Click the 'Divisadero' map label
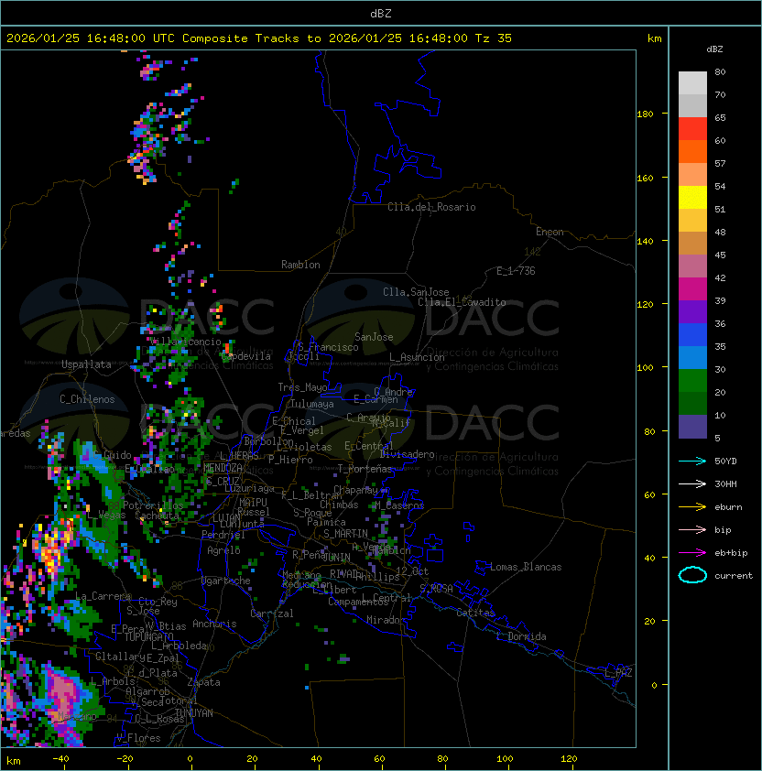Viewport: 762px width, 771px height. [408, 454]
